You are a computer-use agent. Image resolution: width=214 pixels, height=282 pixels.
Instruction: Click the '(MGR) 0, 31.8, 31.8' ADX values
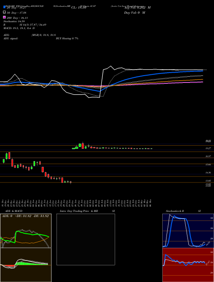(x=43, y=35)
